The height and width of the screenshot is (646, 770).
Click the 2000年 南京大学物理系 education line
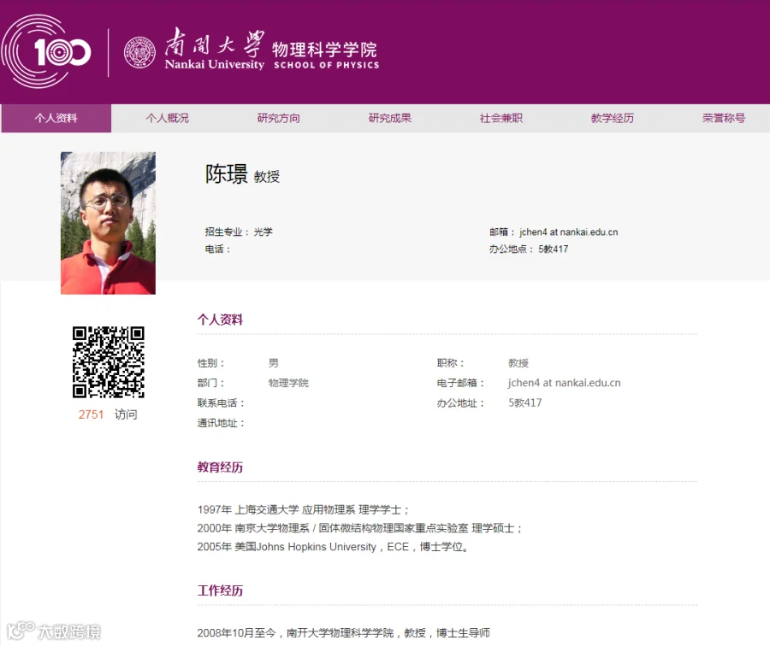[x=359, y=528]
